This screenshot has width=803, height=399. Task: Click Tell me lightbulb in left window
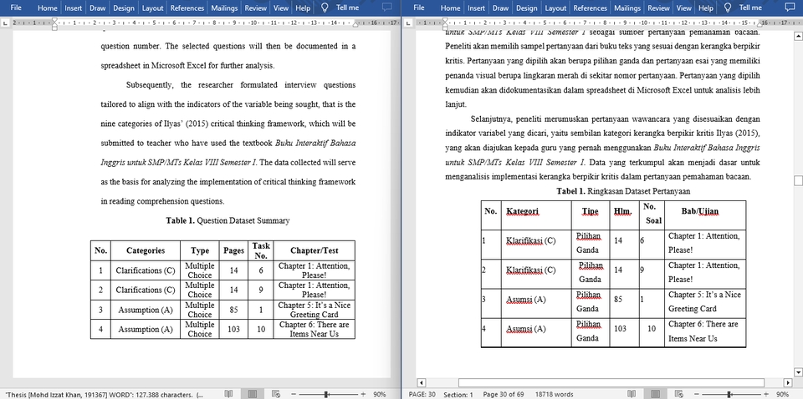pyautogui.click(x=325, y=8)
